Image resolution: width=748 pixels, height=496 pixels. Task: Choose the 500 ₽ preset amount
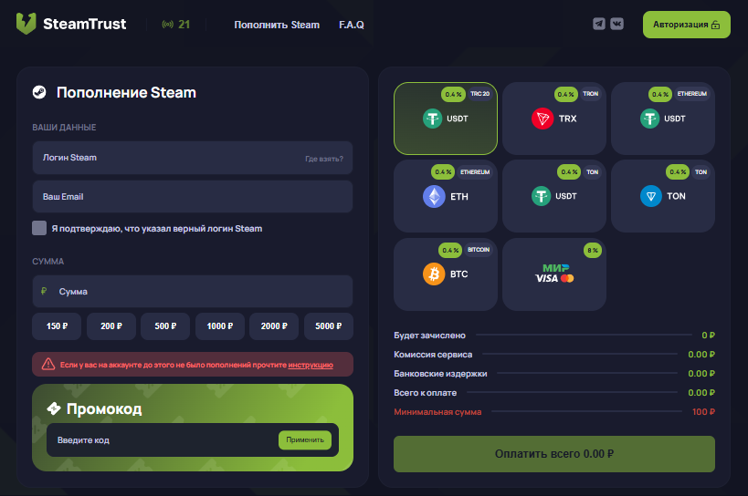point(165,326)
